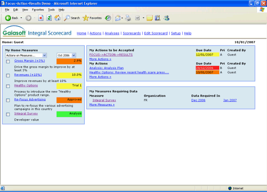Click the Windows flag logo
Viewport: 267px width, 192px height.
pos(262,10)
